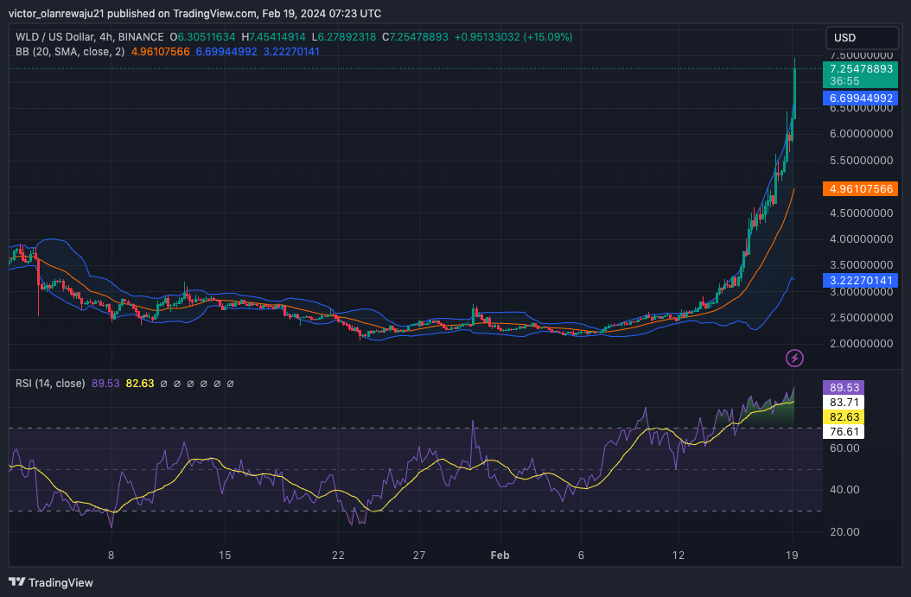Select the RSI (14, close) indicator label
This screenshot has width=911, height=597.
coord(50,384)
